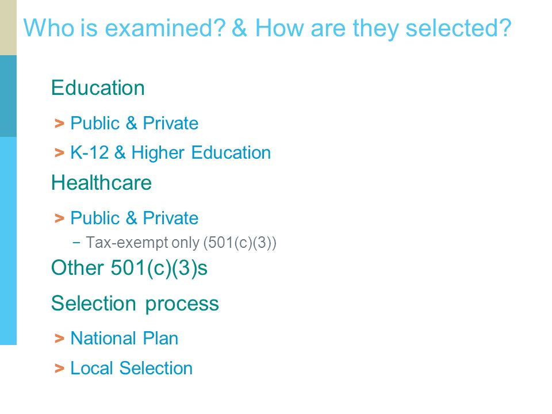Select the Education heading
Viewport: 552px width, 414px height.
click(x=98, y=87)
